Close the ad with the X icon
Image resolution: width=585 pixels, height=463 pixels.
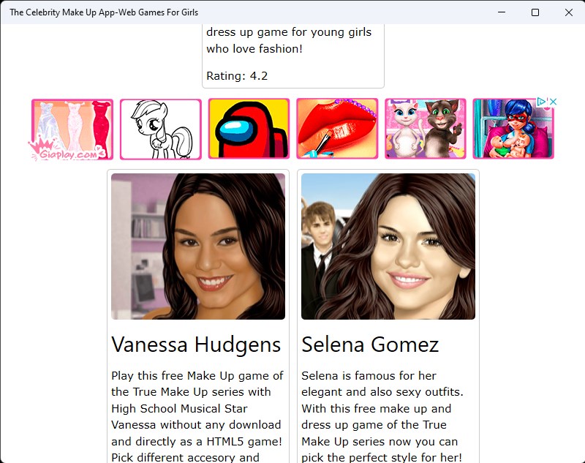(554, 102)
